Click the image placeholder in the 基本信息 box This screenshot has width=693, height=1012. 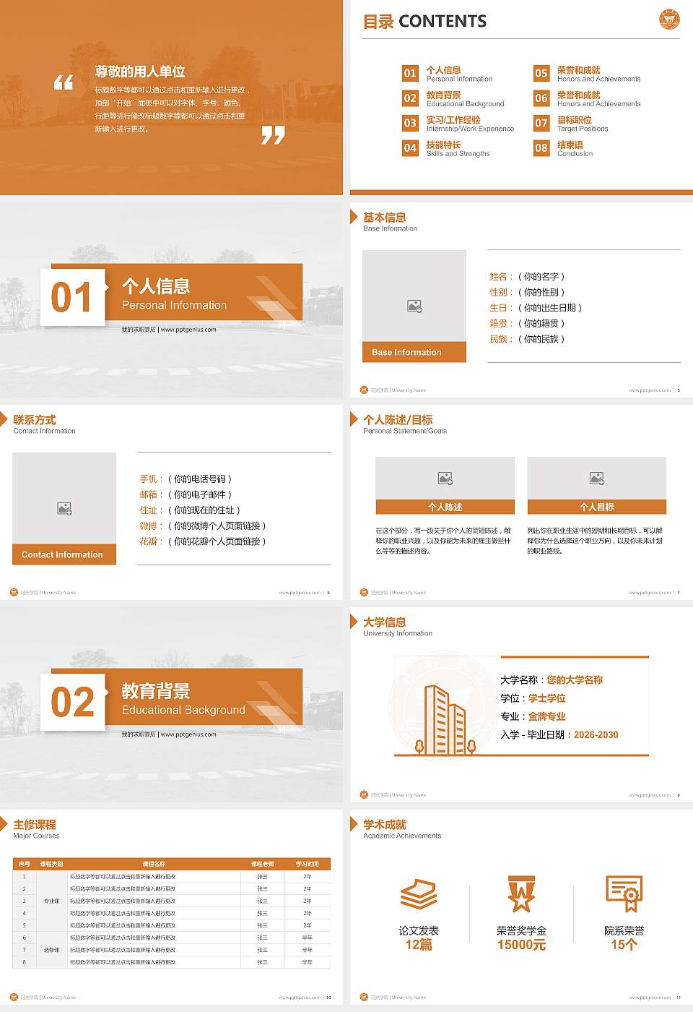coord(414,305)
